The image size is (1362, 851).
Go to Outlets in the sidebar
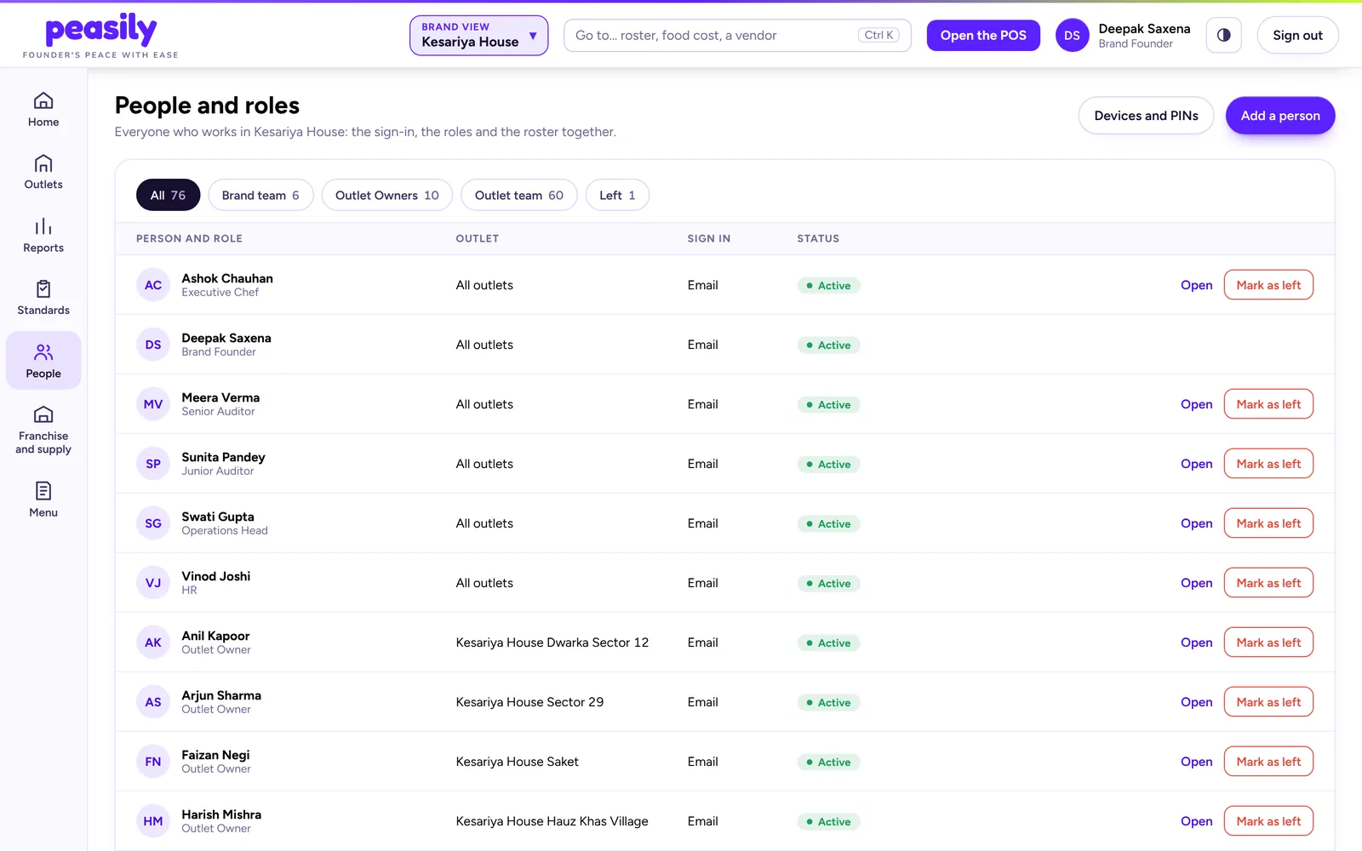click(x=43, y=172)
